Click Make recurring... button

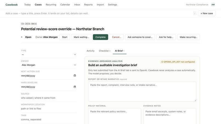coord(188,37)
